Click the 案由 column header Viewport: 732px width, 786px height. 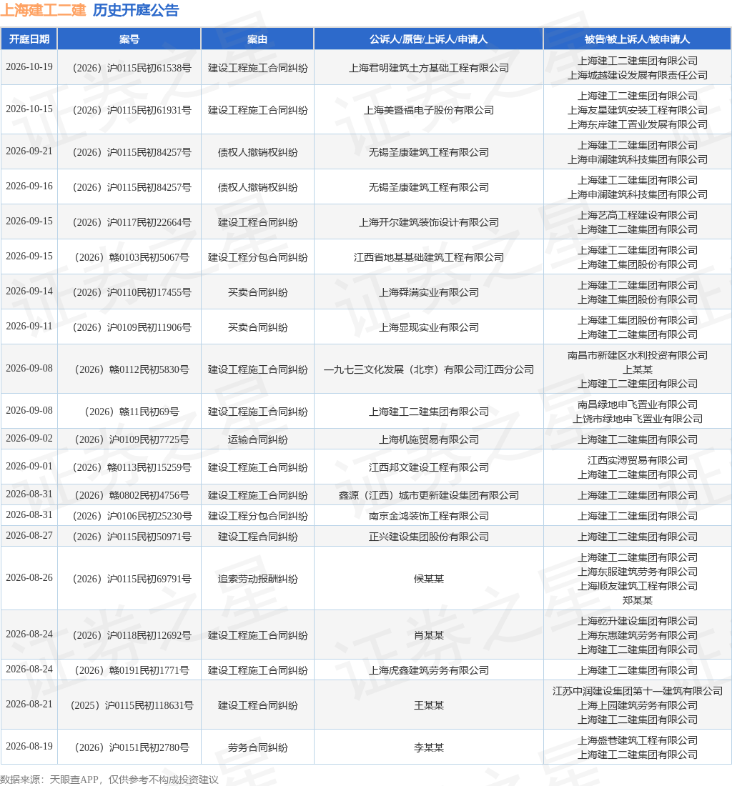(x=257, y=39)
